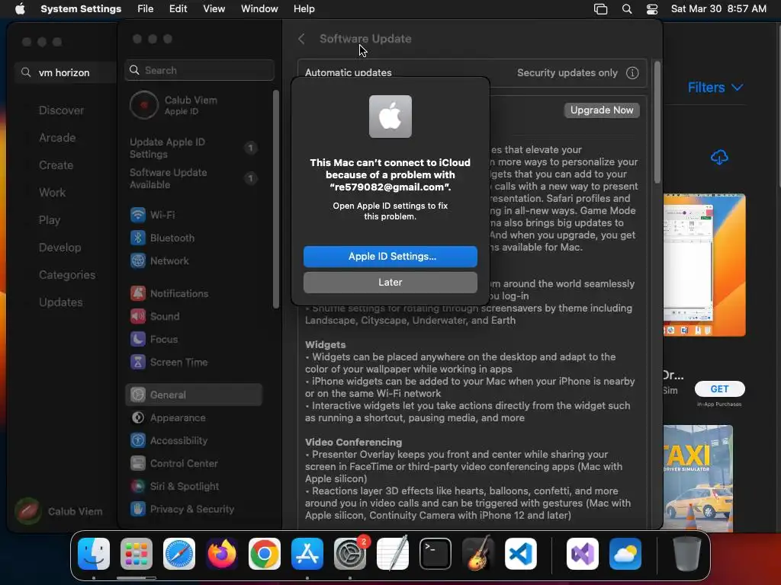This screenshot has width=781, height=585.
Task: Open Terminal from the Dock
Action: tap(435, 554)
